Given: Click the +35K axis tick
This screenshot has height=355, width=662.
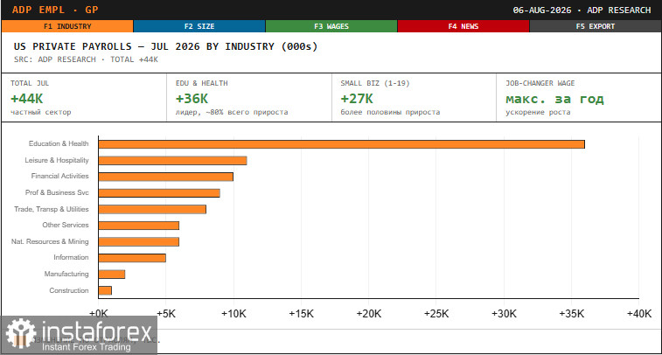Looking at the screenshot, I should (x=572, y=314).
